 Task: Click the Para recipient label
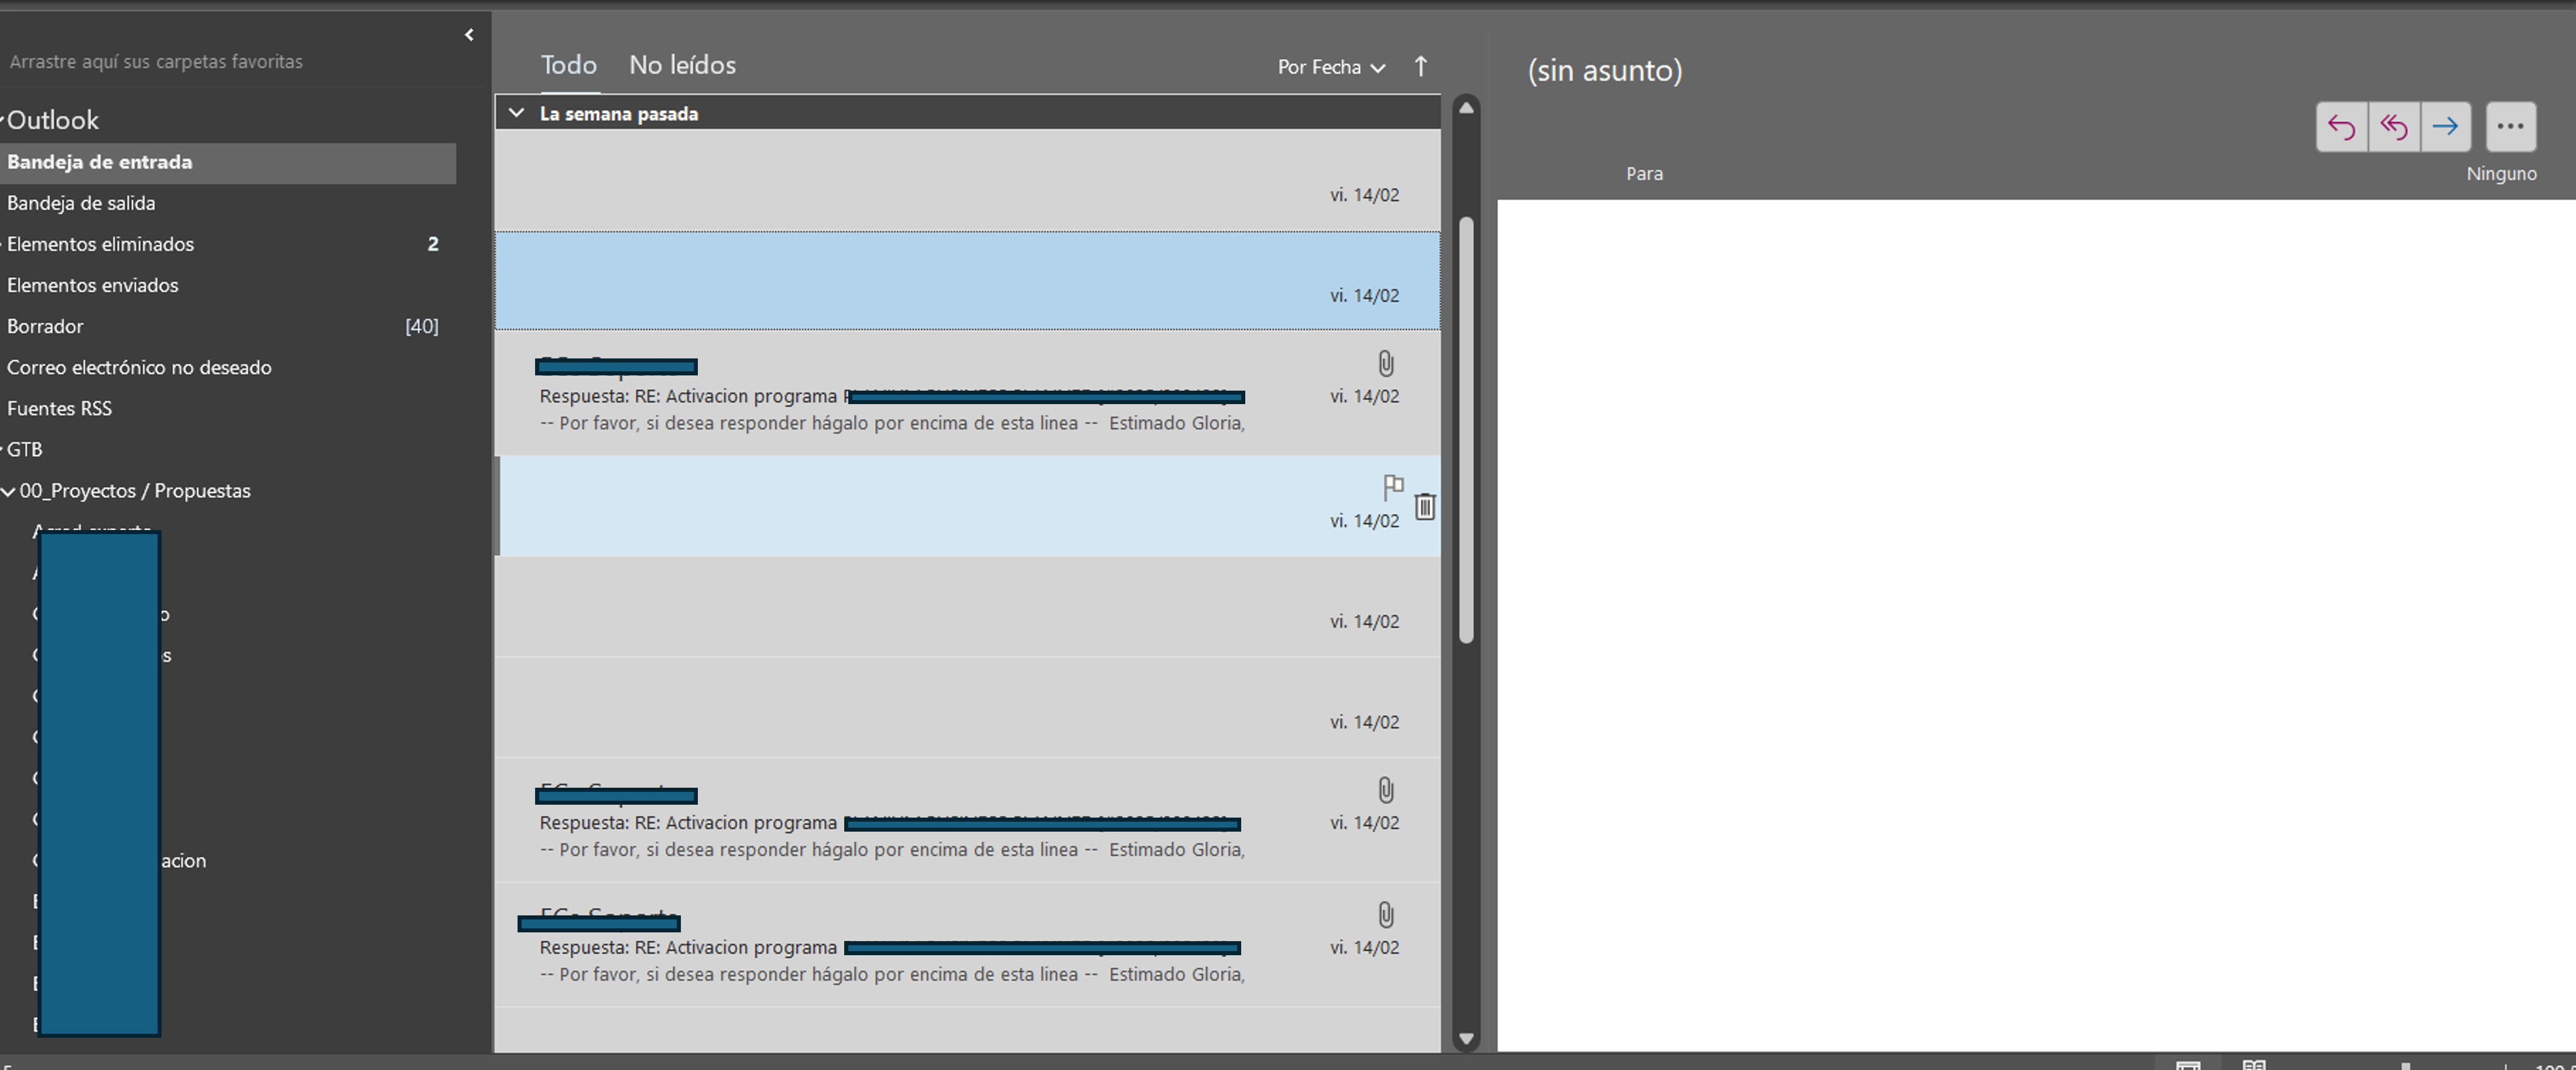[x=1644, y=174]
